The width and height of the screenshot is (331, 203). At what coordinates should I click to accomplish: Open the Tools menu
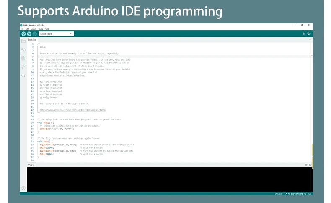(41, 29)
